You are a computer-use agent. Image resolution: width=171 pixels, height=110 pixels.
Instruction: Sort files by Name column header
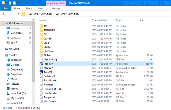click(x=43, y=20)
